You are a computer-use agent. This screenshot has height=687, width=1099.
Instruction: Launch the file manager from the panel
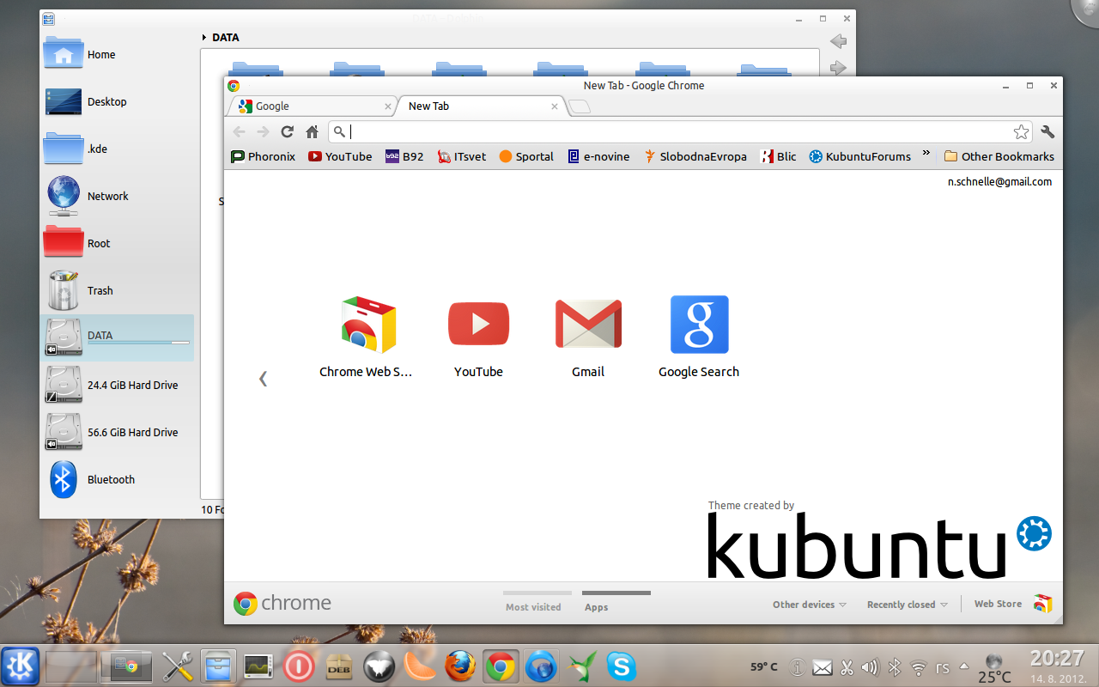(218, 666)
